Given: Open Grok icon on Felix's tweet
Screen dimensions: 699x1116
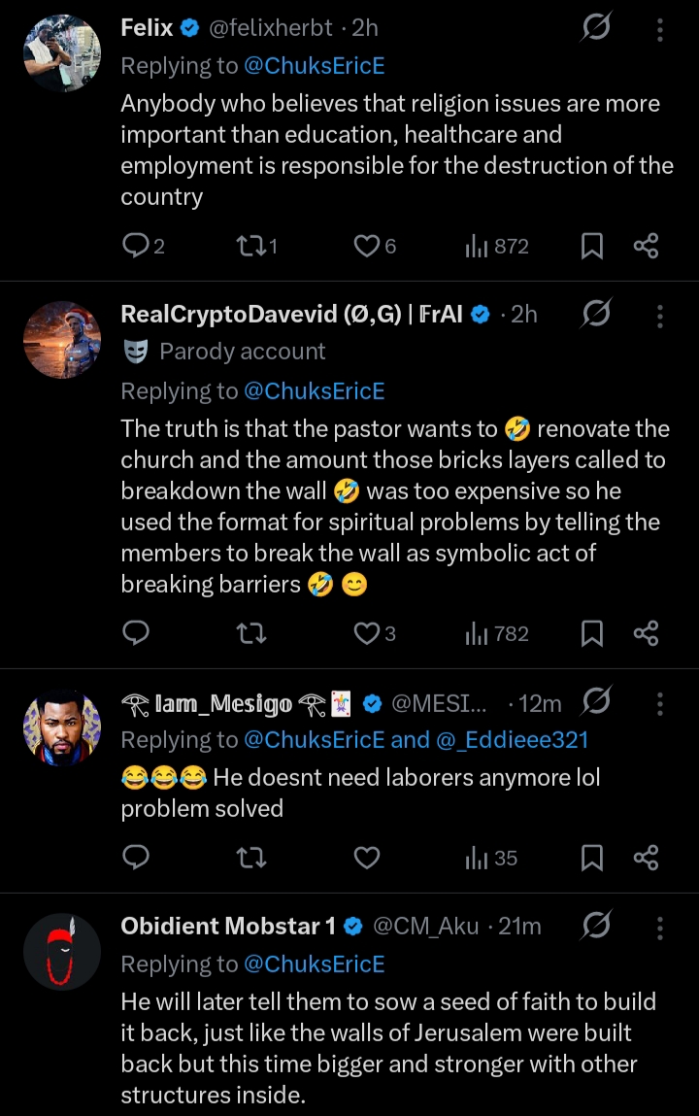Looking at the screenshot, I should tap(595, 29).
